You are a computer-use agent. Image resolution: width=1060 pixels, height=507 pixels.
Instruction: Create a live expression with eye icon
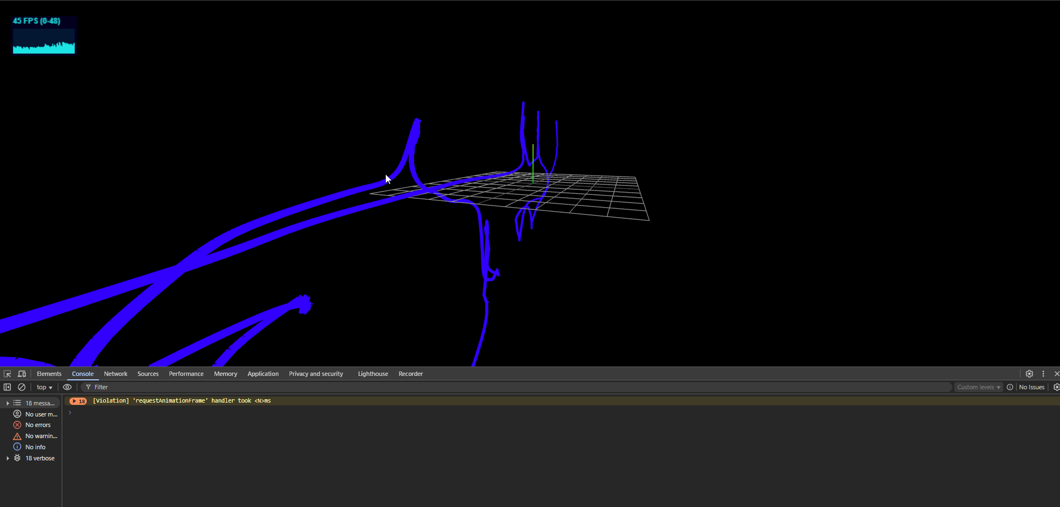67,387
